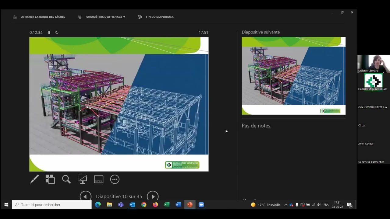The width and height of the screenshot is (390, 219).
Task: Select CCLux participant name
Action: tap(362, 125)
